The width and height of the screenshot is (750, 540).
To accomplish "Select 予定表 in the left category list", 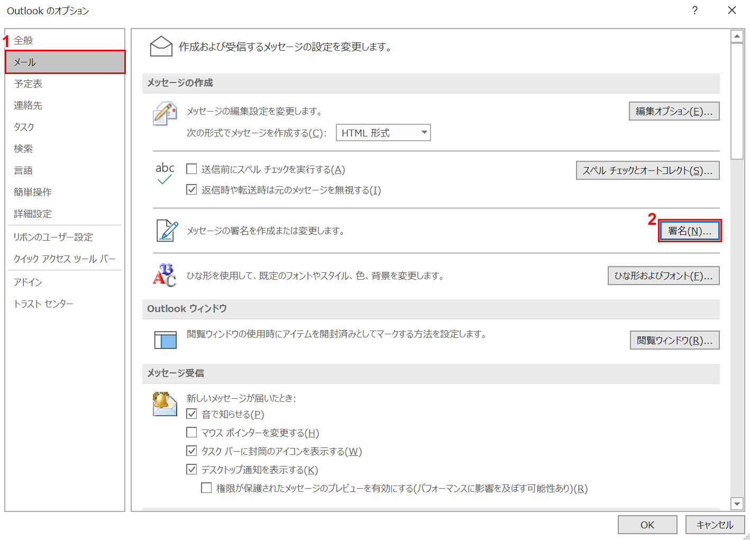I will (28, 84).
